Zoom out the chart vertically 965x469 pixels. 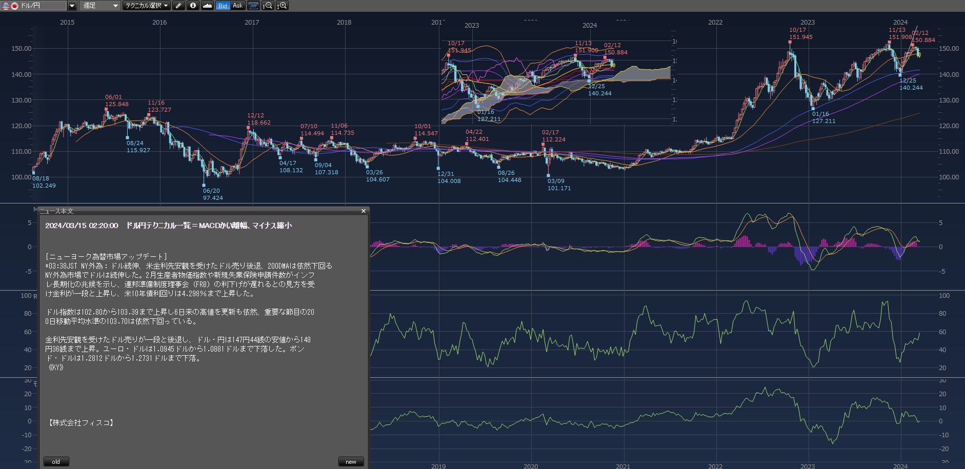point(268,6)
